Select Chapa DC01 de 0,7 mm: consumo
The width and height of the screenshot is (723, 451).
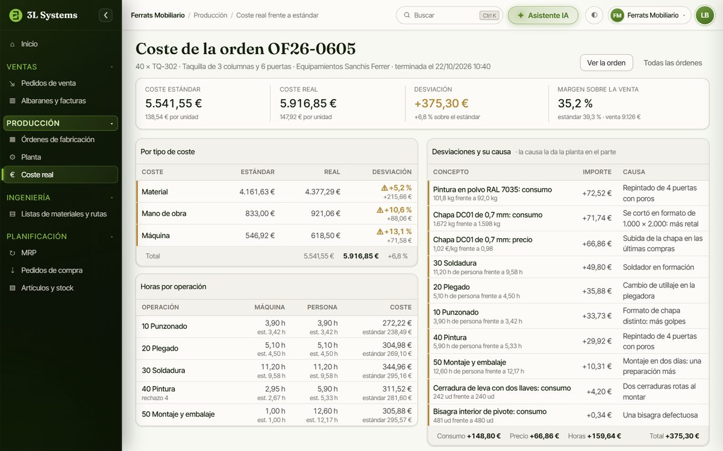coord(568,218)
